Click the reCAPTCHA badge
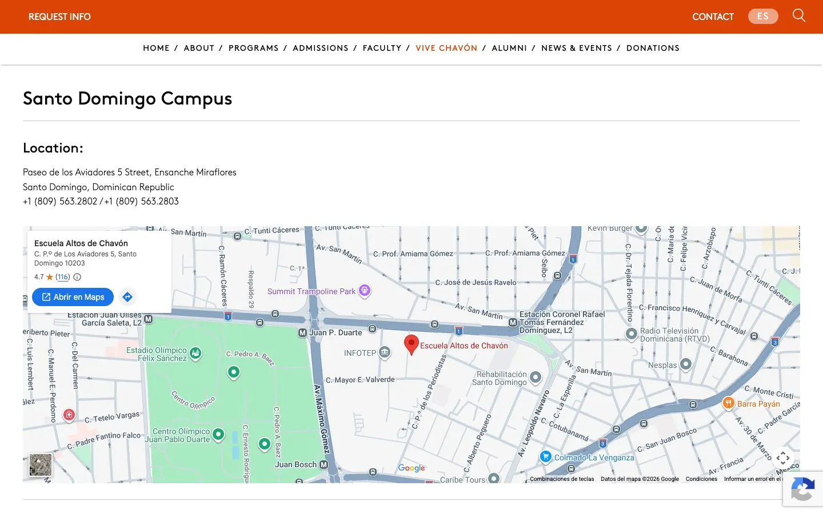The width and height of the screenshot is (823, 514). tap(803, 489)
